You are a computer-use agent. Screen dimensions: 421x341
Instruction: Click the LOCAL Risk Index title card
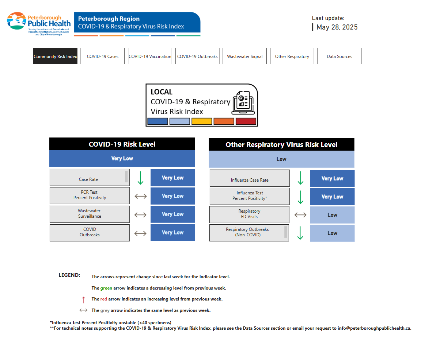(202, 105)
